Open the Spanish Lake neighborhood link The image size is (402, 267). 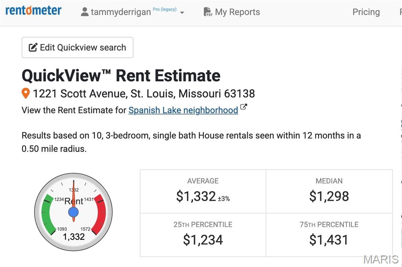pyautogui.click(x=183, y=110)
